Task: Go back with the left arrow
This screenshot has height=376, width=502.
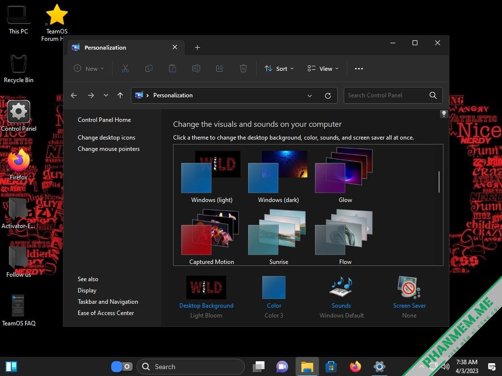Action: [x=74, y=95]
